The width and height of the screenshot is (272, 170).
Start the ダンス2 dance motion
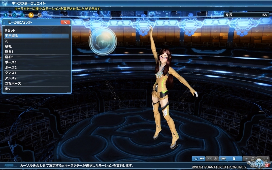[37, 78]
